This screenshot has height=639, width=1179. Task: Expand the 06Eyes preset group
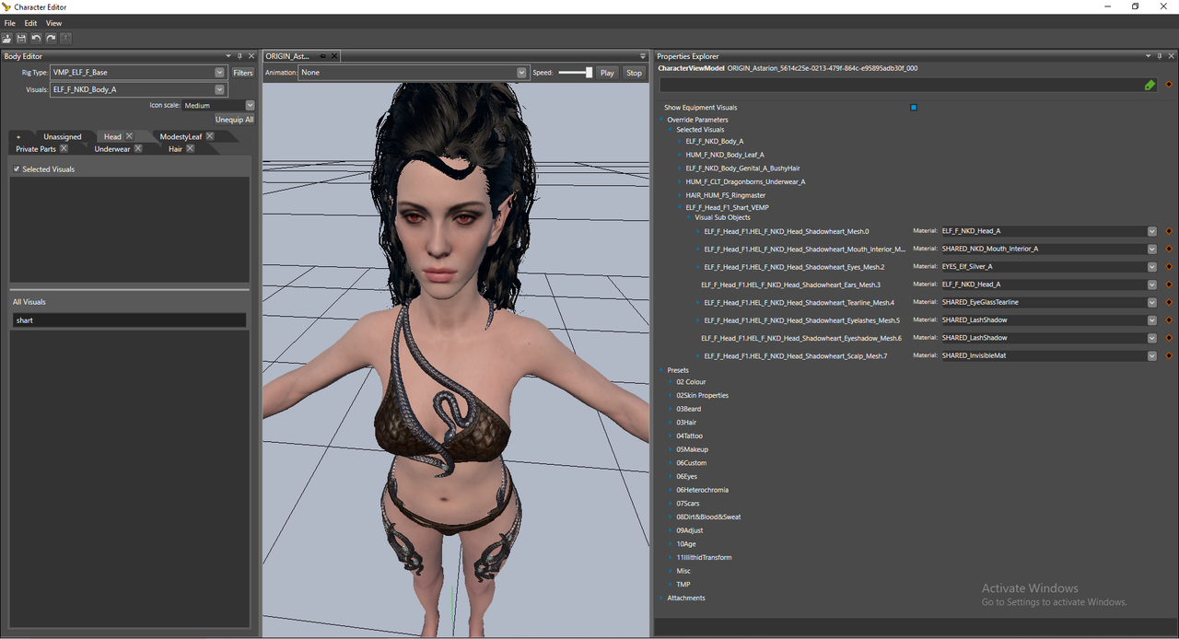(x=671, y=476)
